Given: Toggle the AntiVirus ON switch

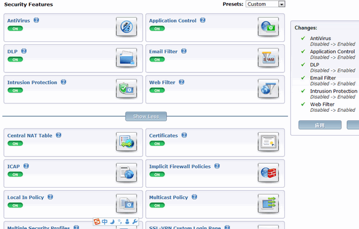Looking at the screenshot, I should (15, 29).
